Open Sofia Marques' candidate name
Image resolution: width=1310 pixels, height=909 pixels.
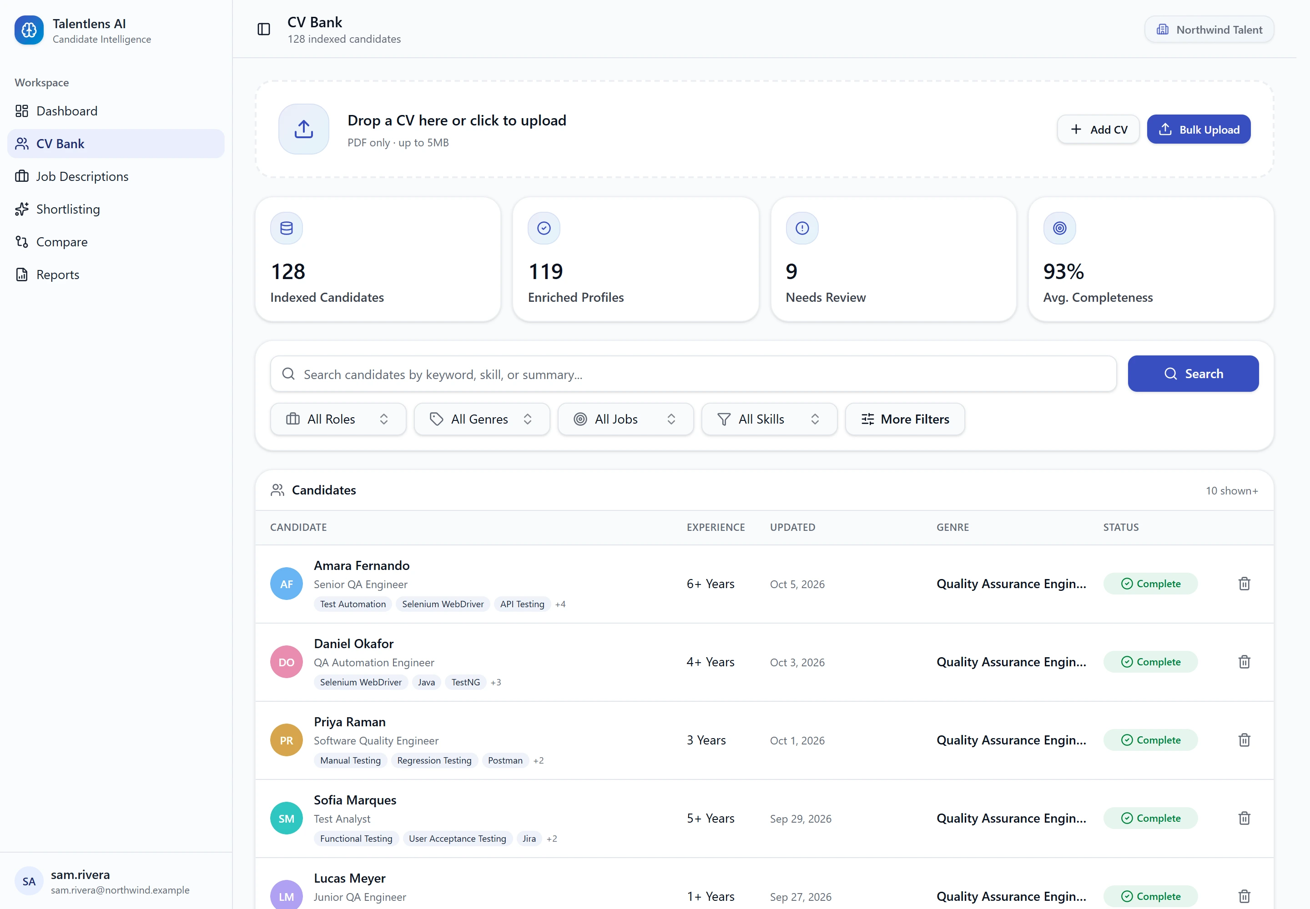(x=355, y=800)
